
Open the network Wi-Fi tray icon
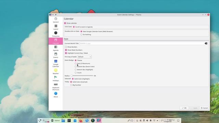click(154, 121)
